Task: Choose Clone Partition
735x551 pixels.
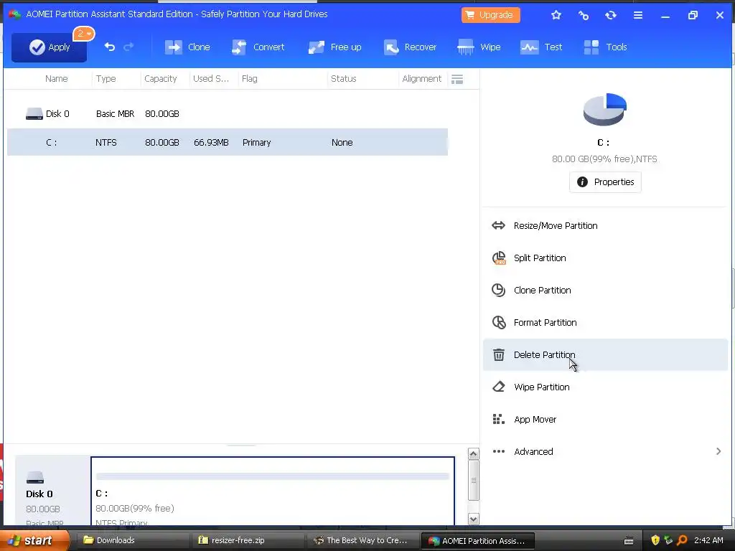Action: click(605, 290)
